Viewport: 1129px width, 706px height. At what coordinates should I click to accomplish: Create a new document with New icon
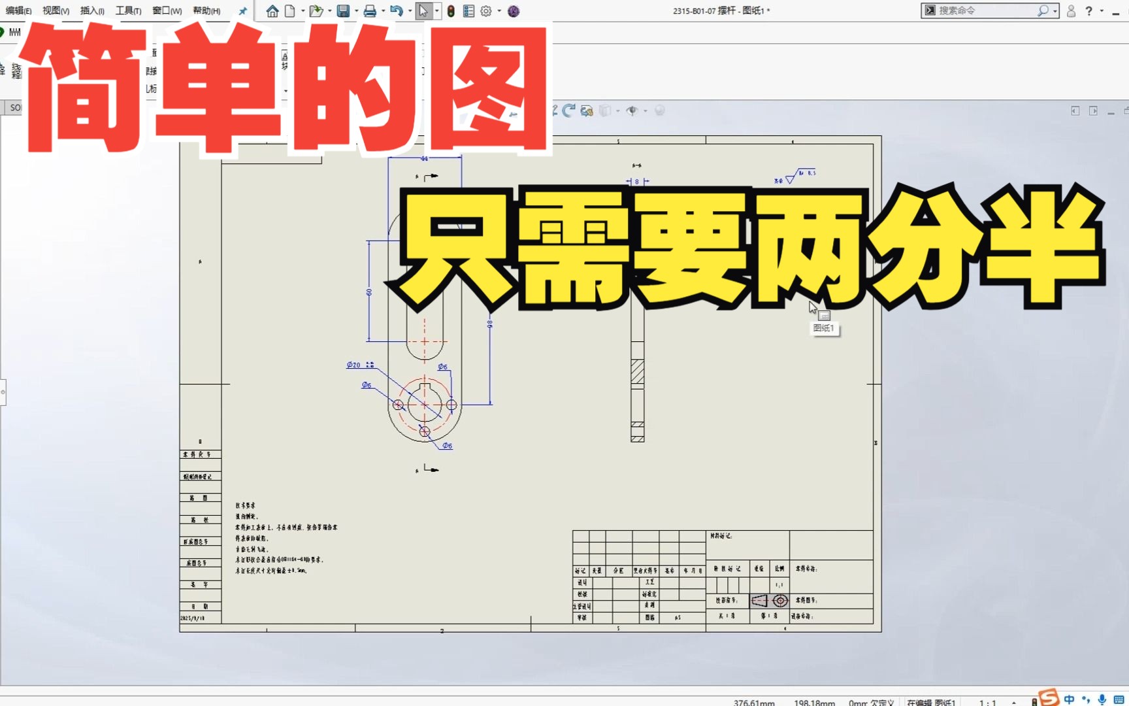(290, 11)
